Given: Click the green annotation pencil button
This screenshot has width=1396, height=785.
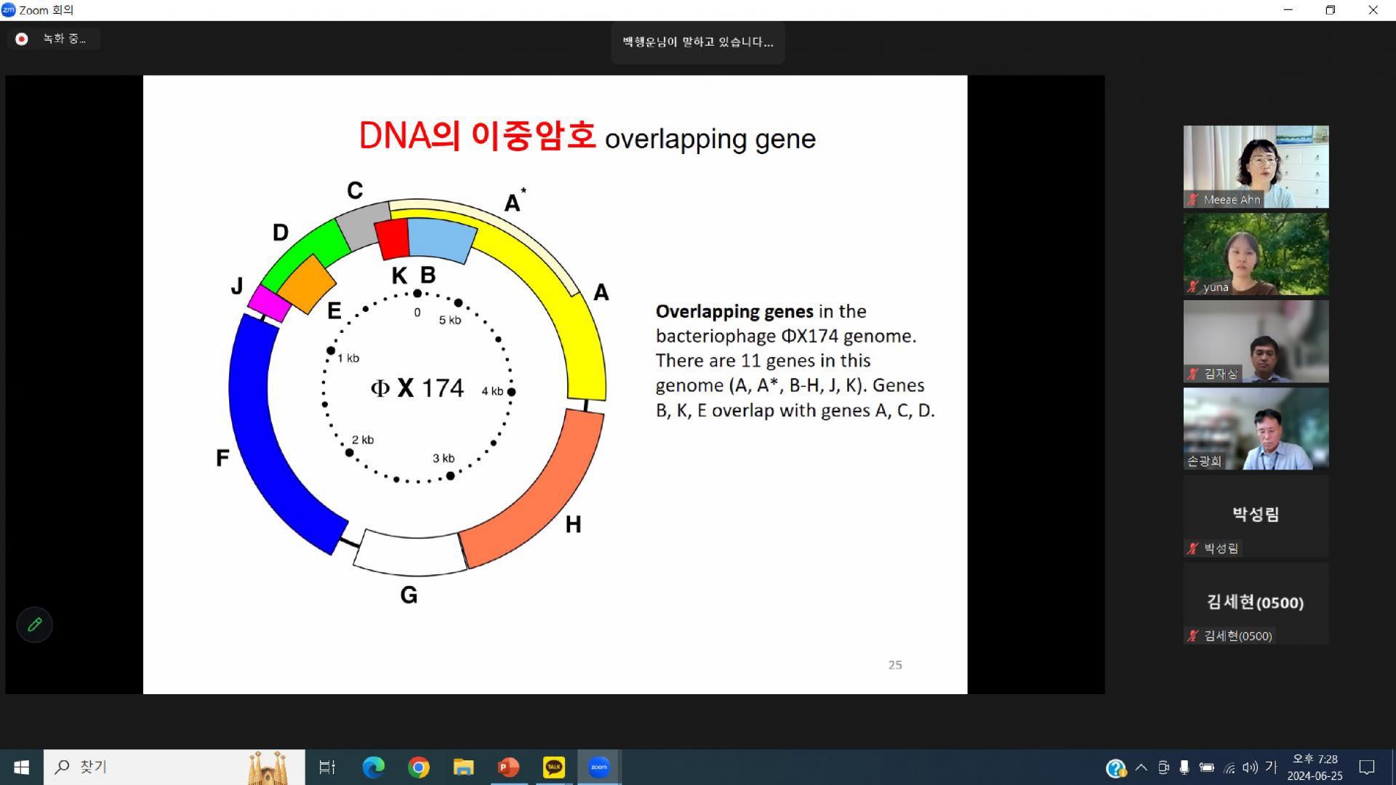Looking at the screenshot, I should (x=34, y=624).
